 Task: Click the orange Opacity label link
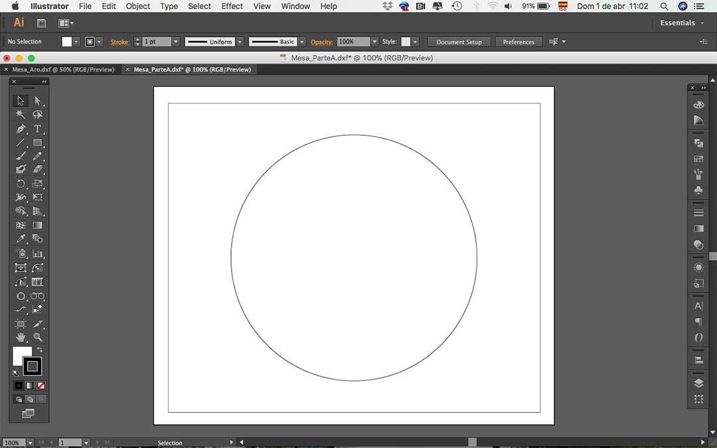[x=321, y=42]
